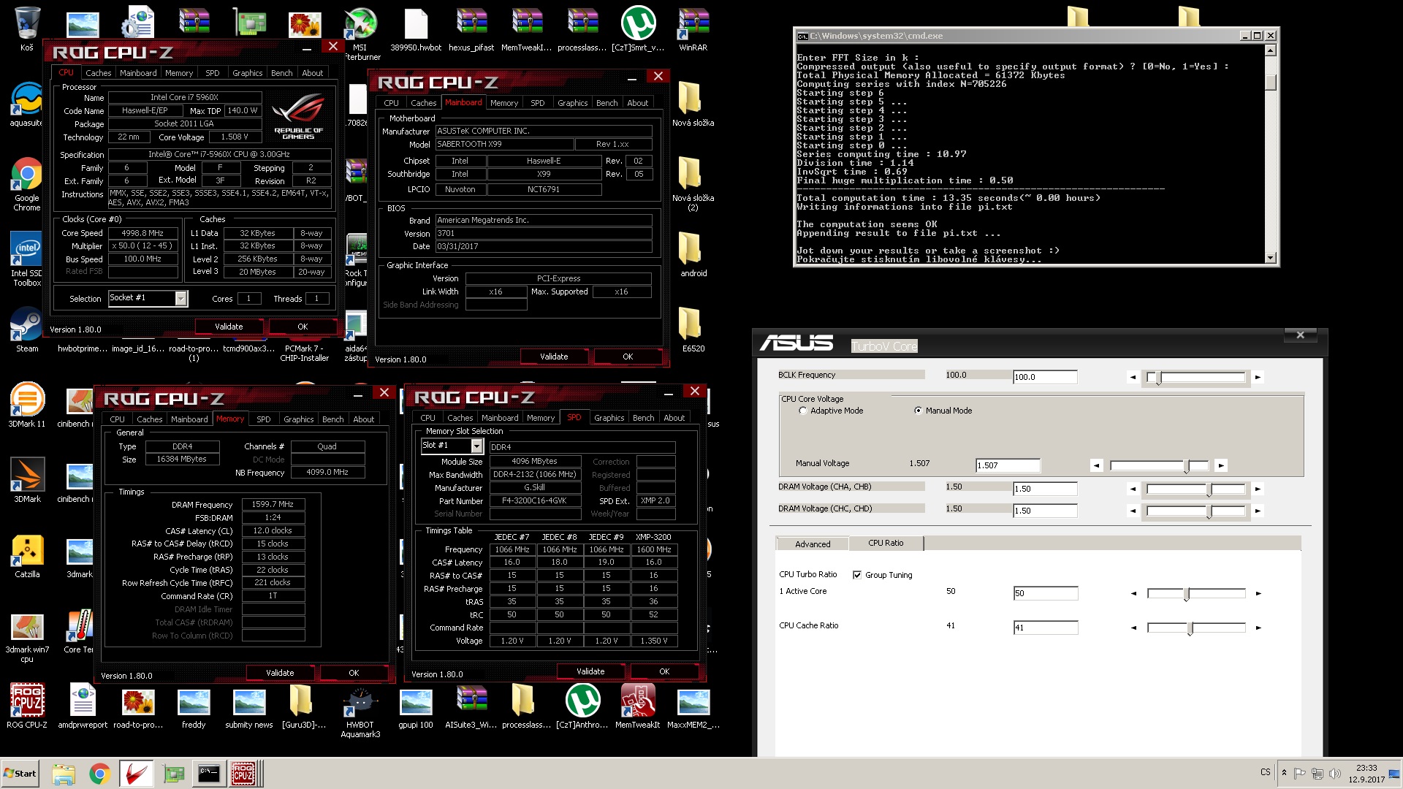The height and width of the screenshot is (789, 1403).
Task: Click OK in the Mainboard CPU-Z window
Action: point(628,357)
